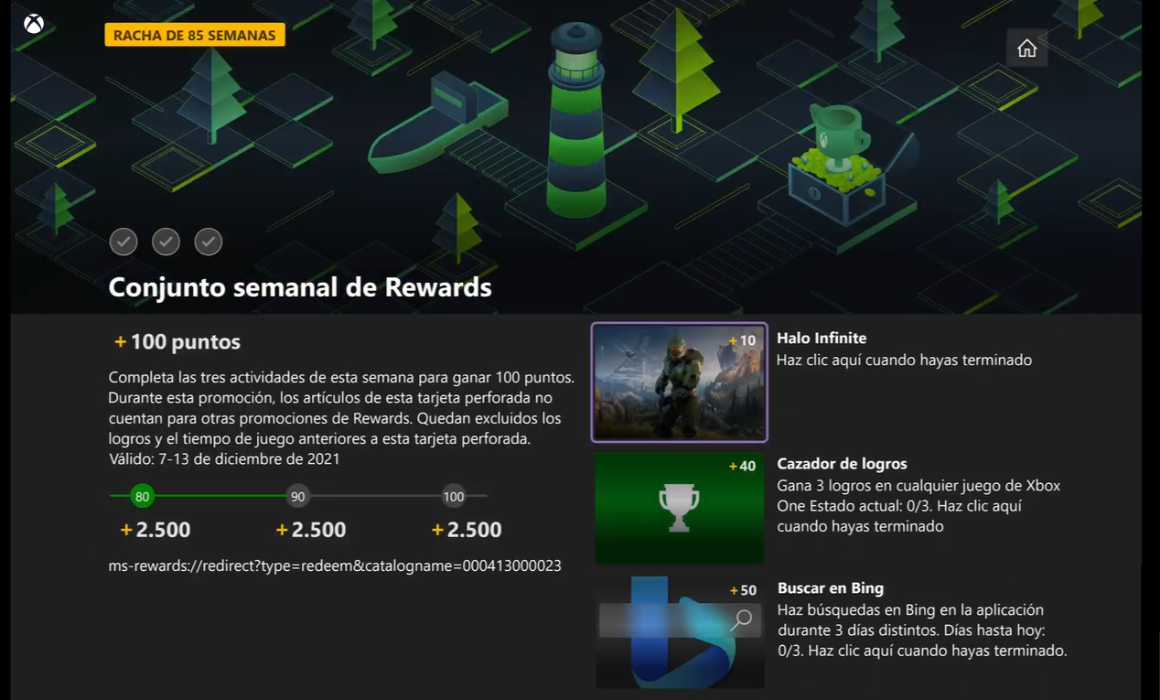The width and height of the screenshot is (1160, 700).
Task: Click the lighthouse illustration in banner
Action: [576, 124]
